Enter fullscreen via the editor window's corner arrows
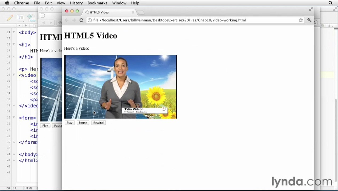The height and width of the screenshot is (191, 338). pyautogui.click(x=335, y=9)
